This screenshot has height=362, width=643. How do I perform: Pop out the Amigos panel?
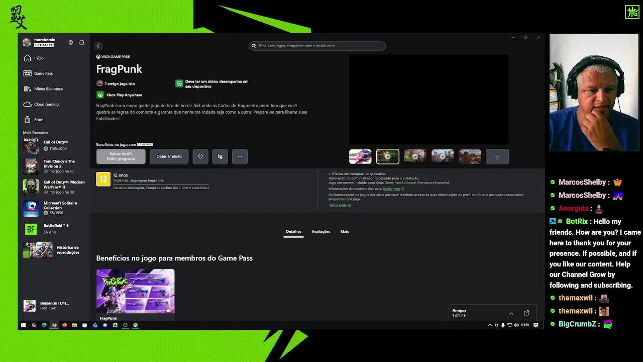[526, 313]
